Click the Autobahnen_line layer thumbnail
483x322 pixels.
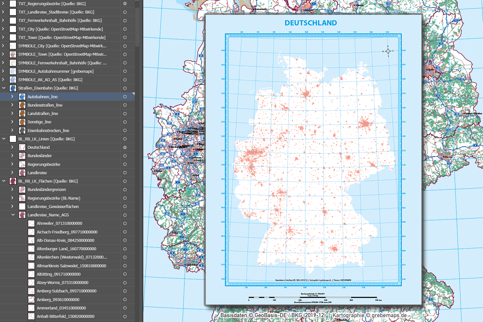point(22,97)
